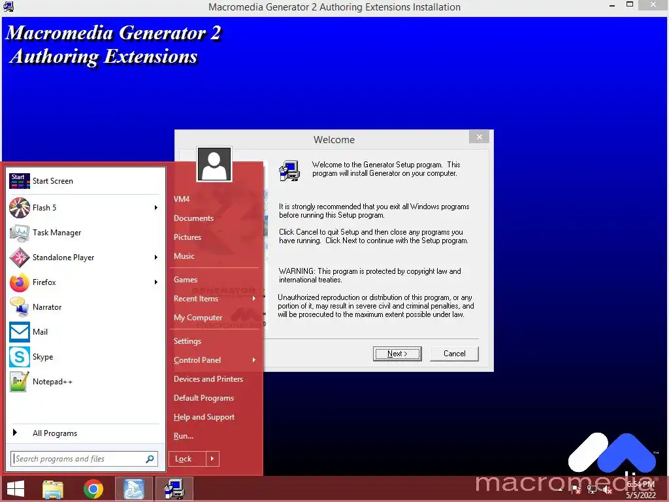
Task: Launch Standalone Player icon
Action: pyautogui.click(x=19, y=258)
